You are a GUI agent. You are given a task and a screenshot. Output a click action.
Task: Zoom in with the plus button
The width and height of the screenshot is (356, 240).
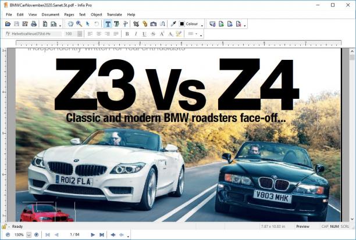pyautogui.click(x=36, y=235)
